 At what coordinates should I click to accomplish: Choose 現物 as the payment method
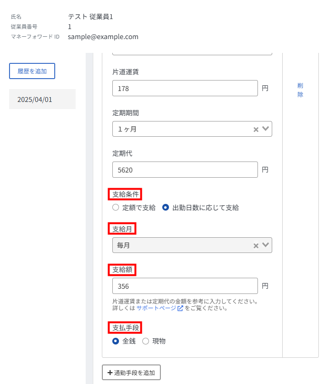(x=146, y=341)
